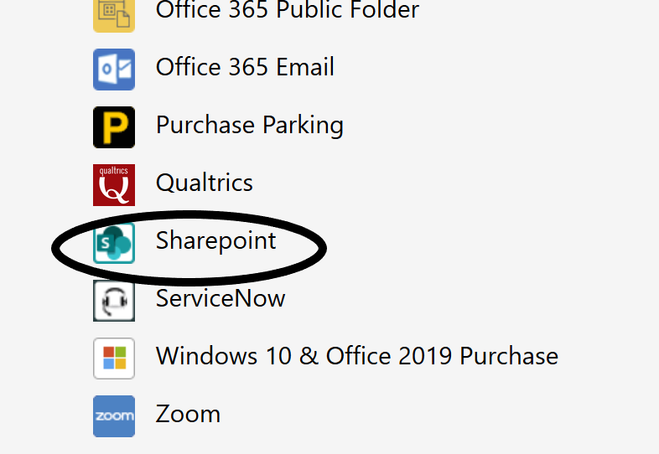659x454 pixels.
Task: Click the Zoom text label
Action: point(188,414)
